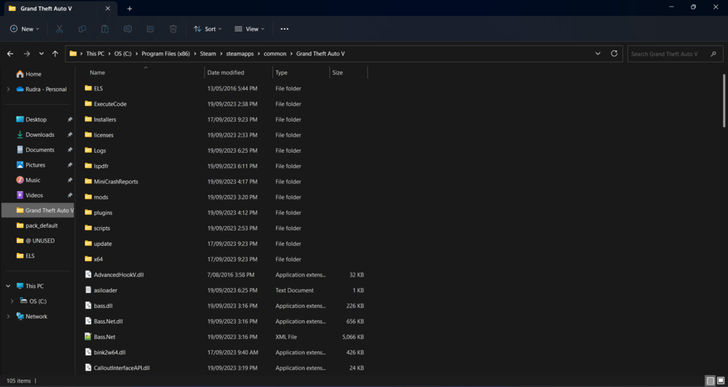Switch to large thumbnails view icon

(x=720, y=380)
